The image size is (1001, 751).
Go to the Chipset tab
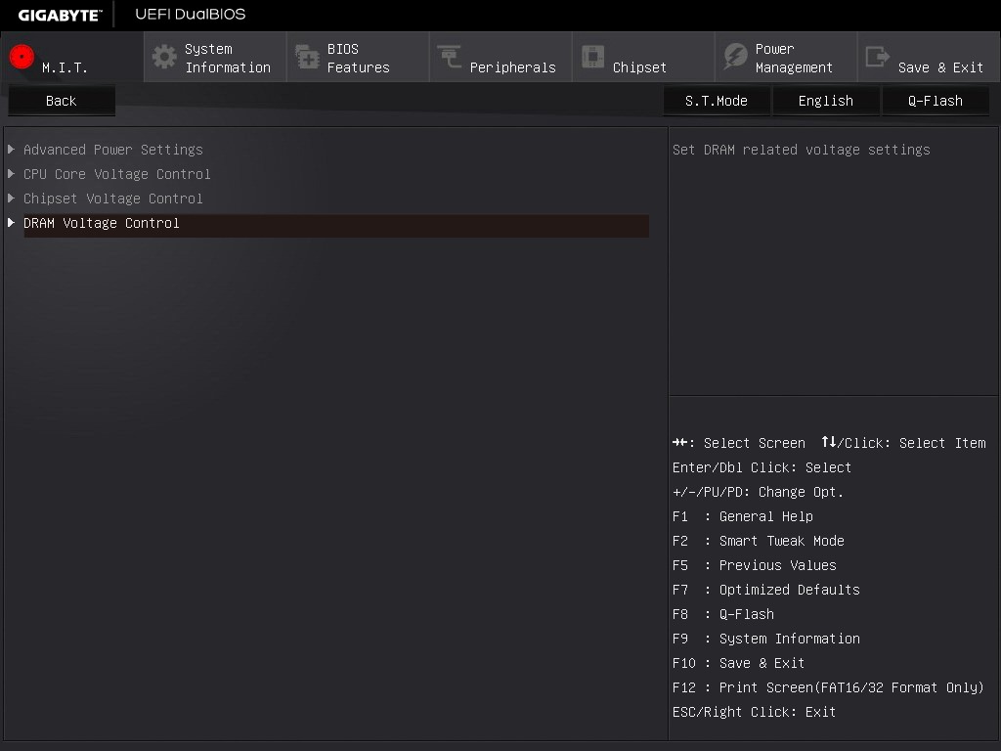[643, 57]
